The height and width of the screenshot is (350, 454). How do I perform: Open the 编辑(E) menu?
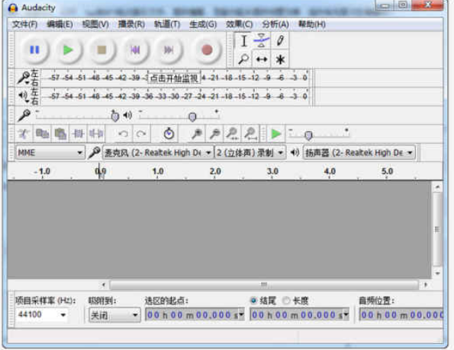coord(60,24)
